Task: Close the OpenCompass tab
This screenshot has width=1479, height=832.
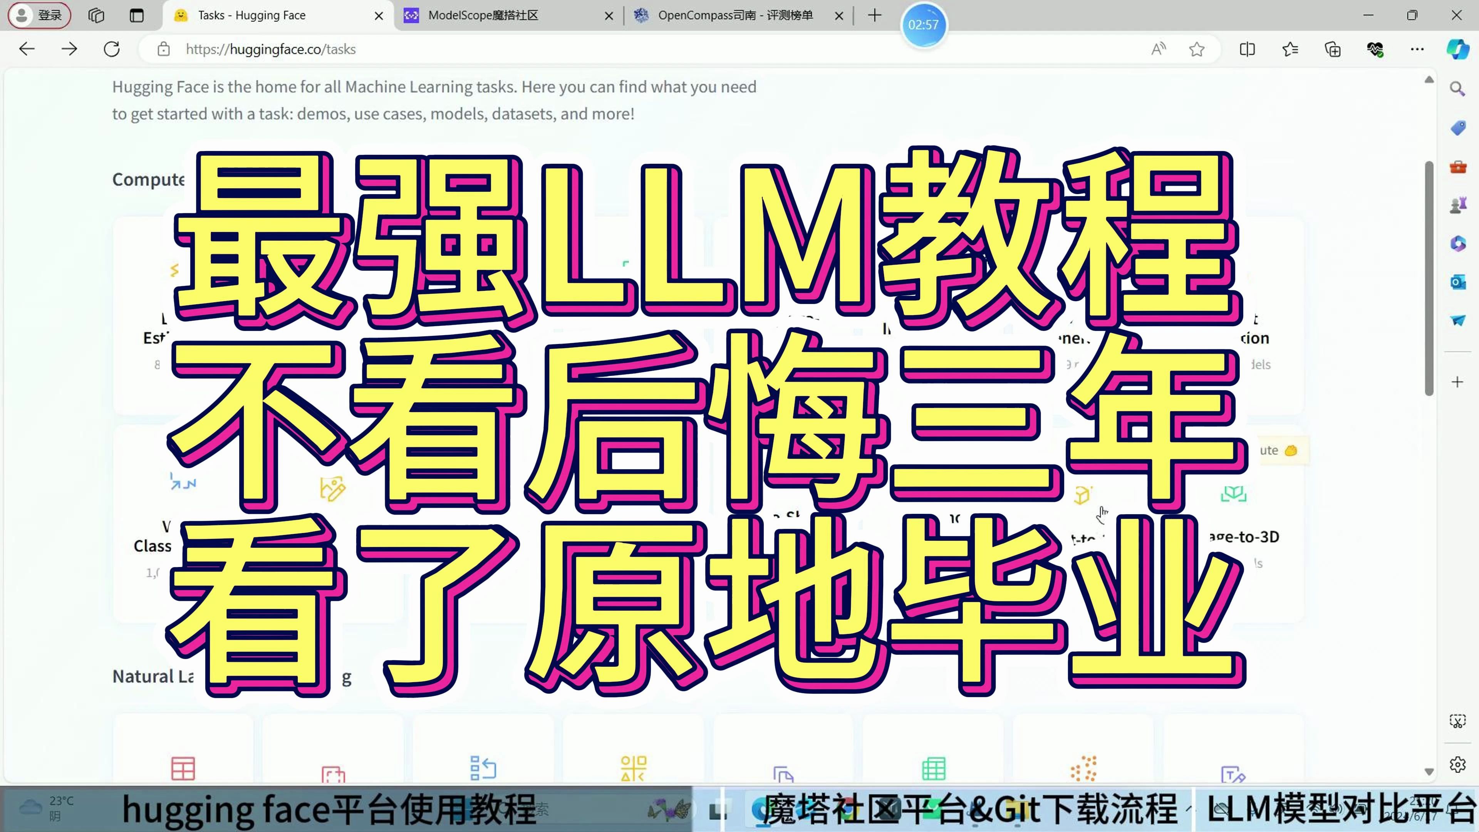Action: 839,16
